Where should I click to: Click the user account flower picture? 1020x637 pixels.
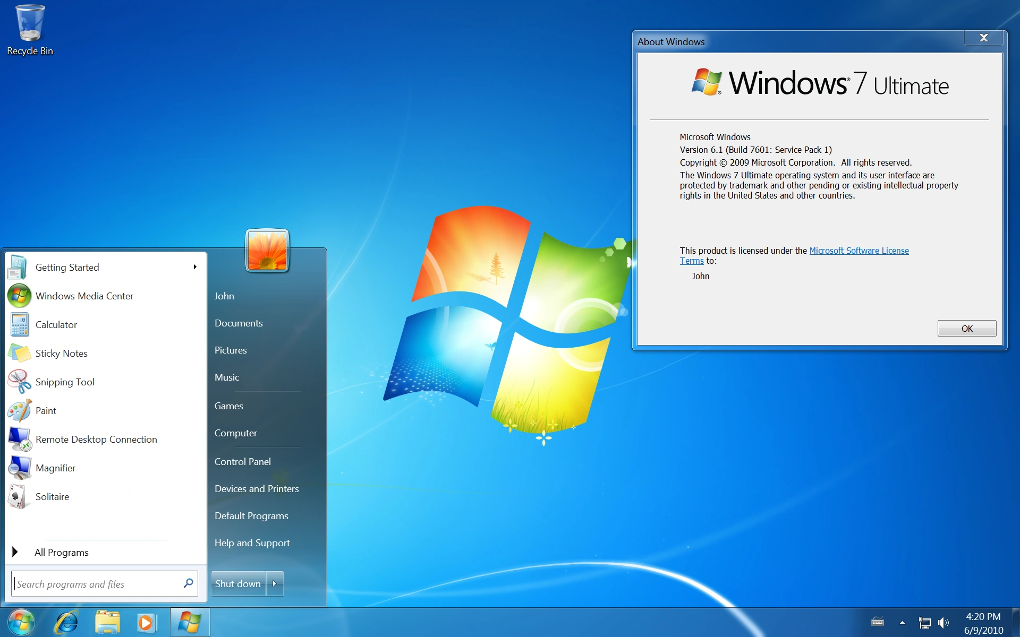point(267,251)
